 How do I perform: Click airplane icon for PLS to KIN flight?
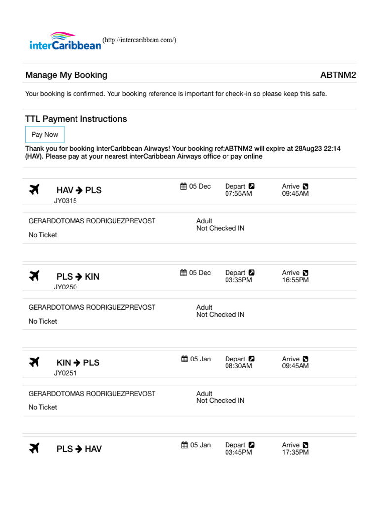pos(34,276)
